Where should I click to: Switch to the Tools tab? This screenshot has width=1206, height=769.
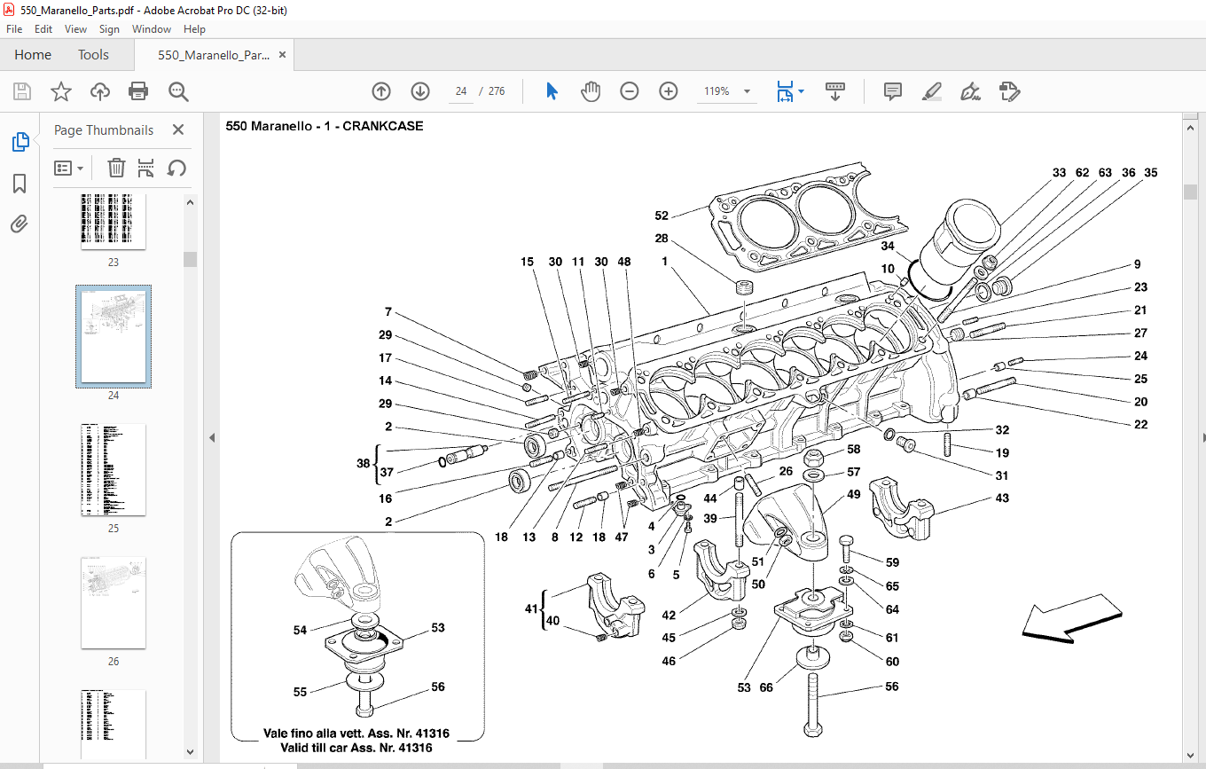pyautogui.click(x=93, y=55)
